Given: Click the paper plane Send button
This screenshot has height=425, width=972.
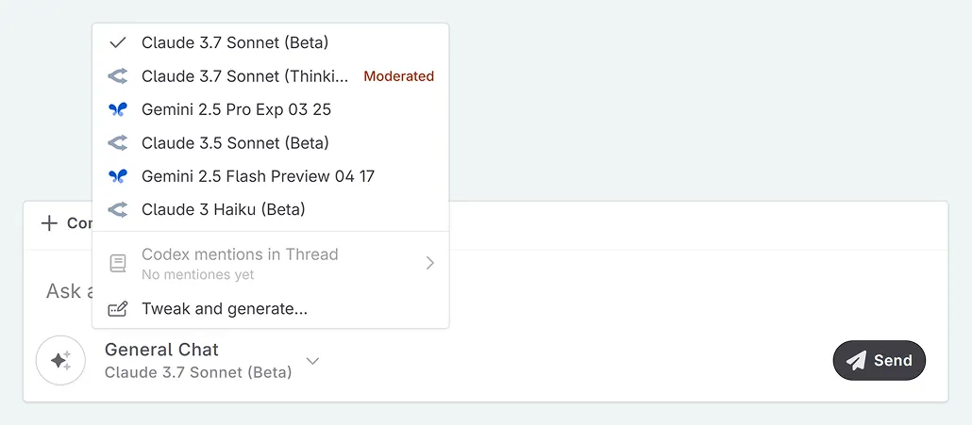Looking at the screenshot, I should [879, 360].
